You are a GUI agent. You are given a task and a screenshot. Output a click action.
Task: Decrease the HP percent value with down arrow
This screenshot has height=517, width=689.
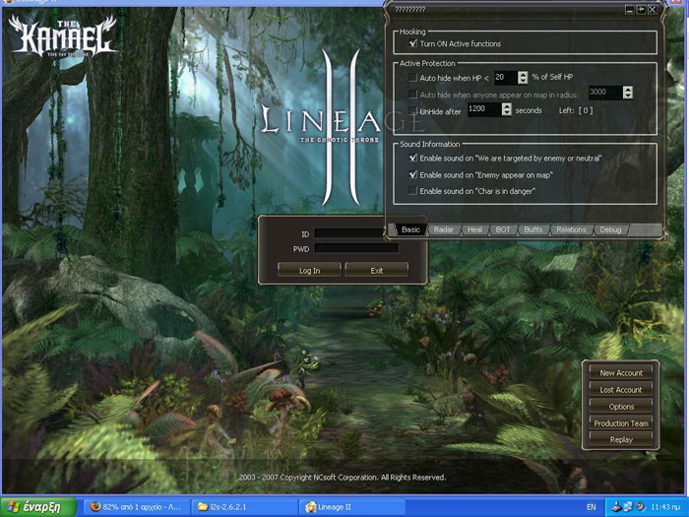pyautogui.click(x=523, y=81)
